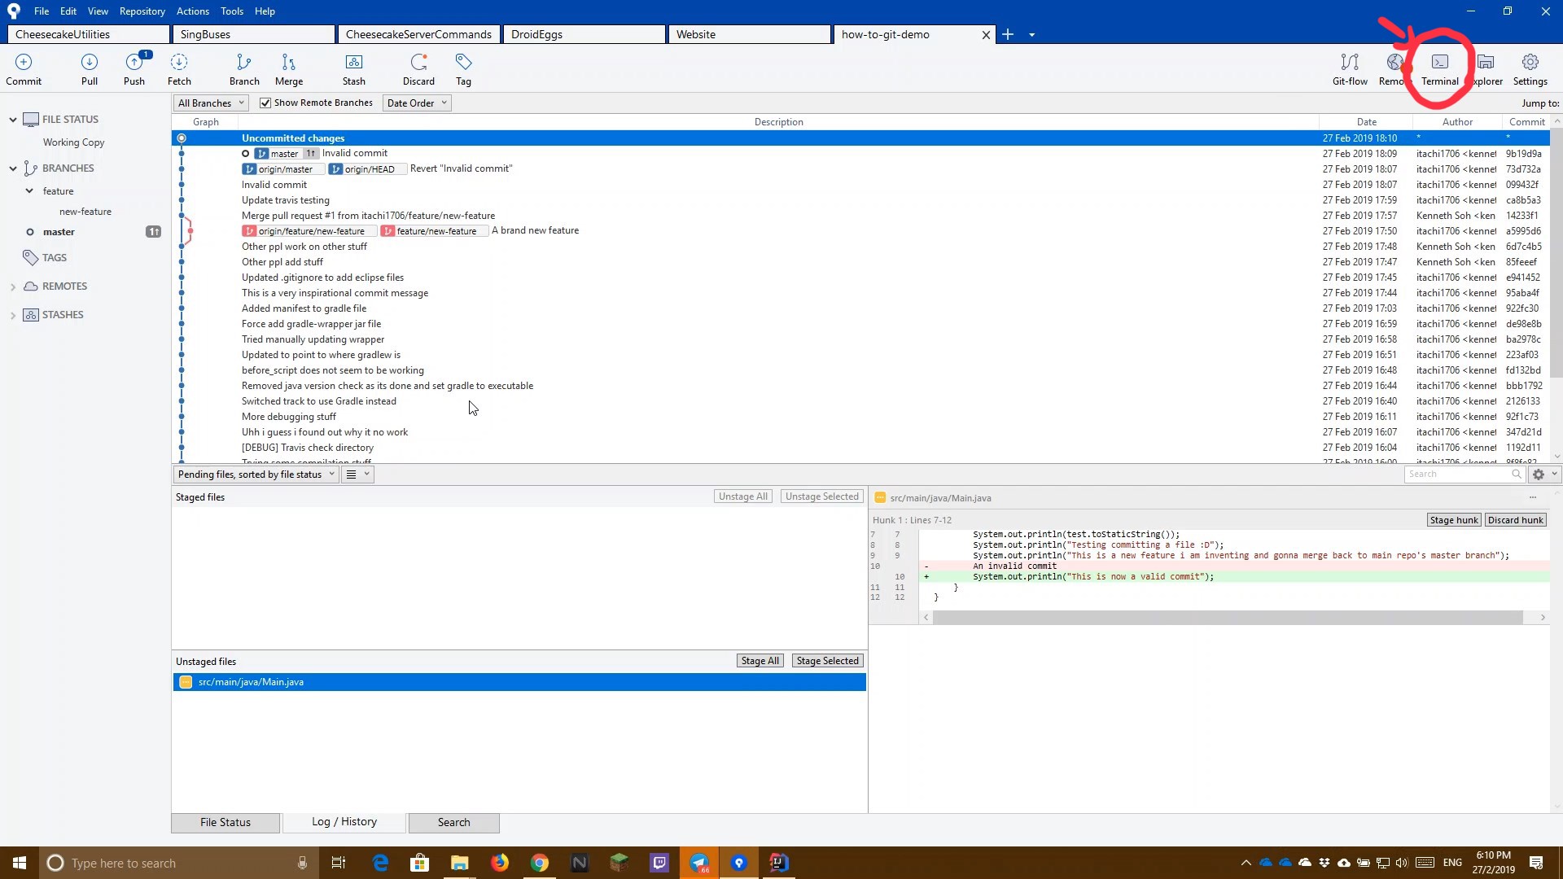Viewport: 1563px width, 879px height.
Task: Open the Merge tool
Action: click(x=289, y=69)
